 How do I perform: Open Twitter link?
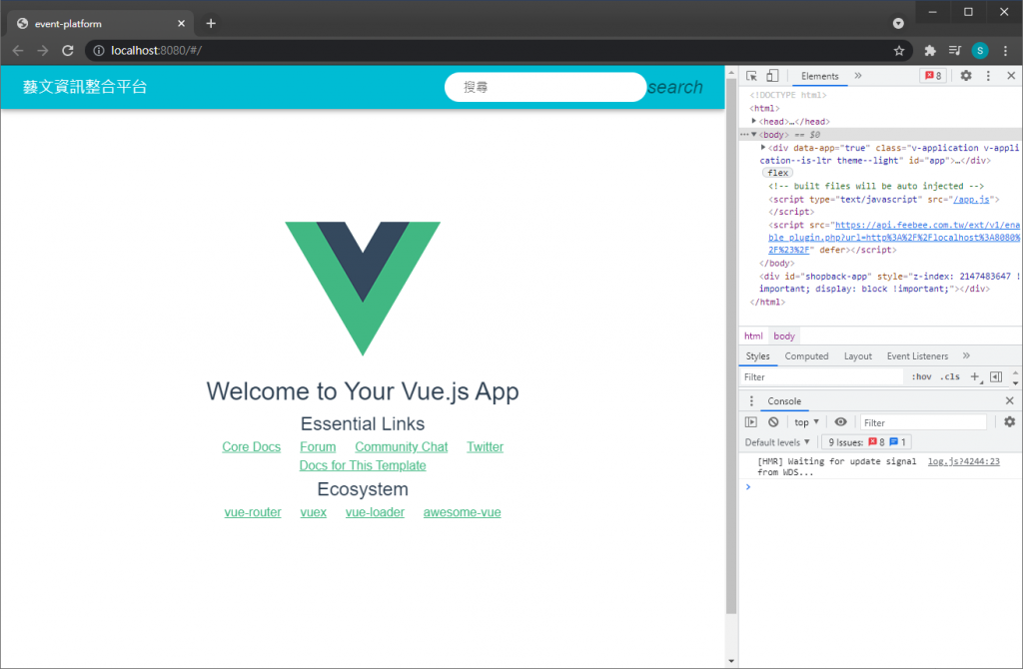[485, 446]
